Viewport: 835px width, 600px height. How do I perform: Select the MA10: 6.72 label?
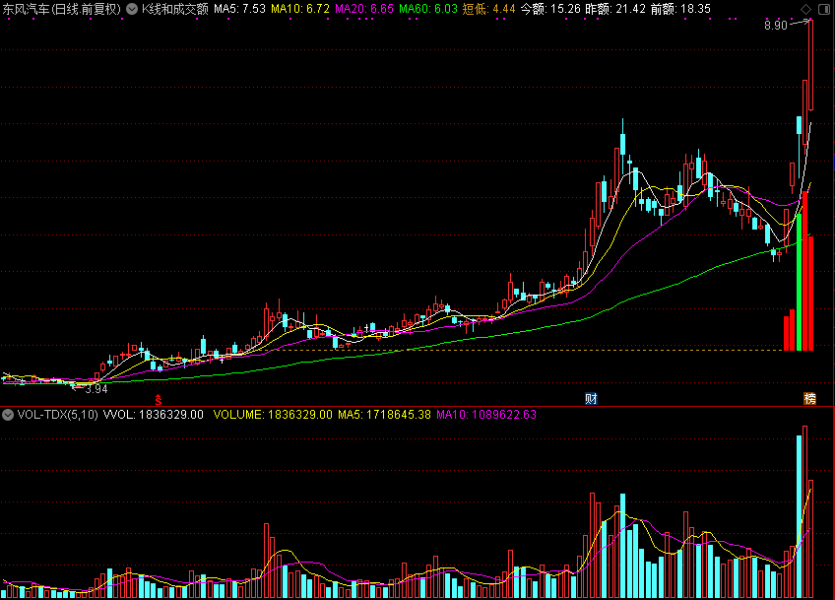300,9
